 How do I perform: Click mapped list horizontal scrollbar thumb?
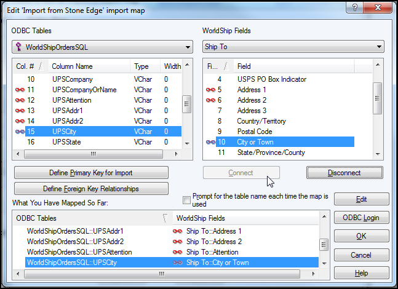[x=162, y=274]
